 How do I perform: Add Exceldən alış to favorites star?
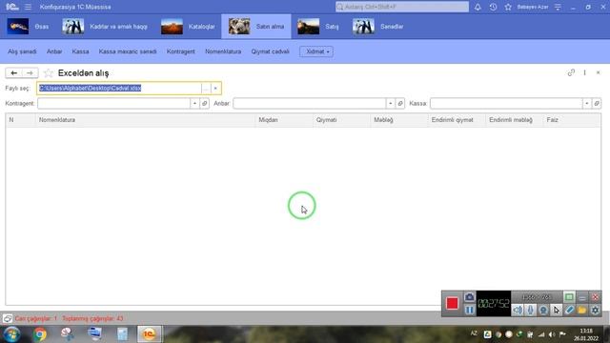[x=49, y=73]
